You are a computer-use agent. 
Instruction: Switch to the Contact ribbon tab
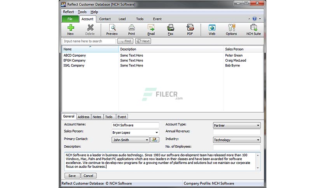(x=105, y=19)
